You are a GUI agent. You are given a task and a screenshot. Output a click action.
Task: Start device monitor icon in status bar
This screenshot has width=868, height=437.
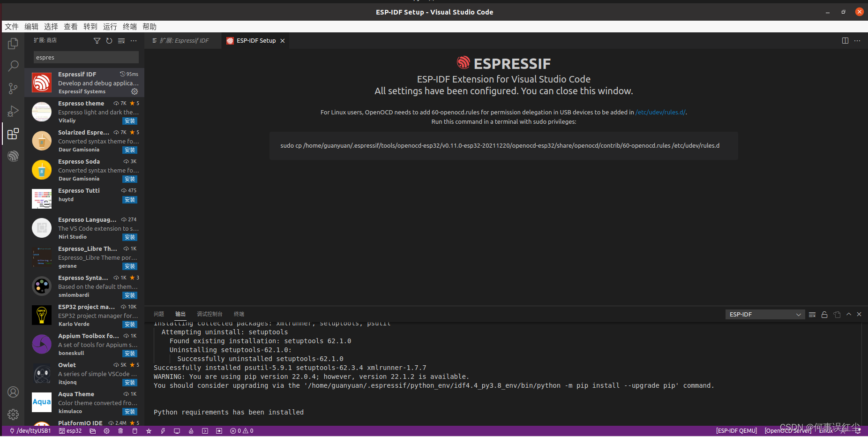[x=177, y=431]
